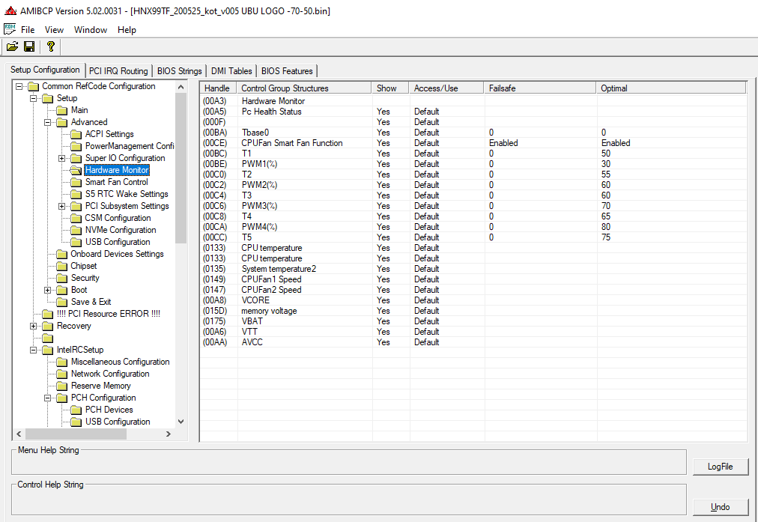Click the folder icon of Save & Exit
Screen dimensions: 758x522
61,302
